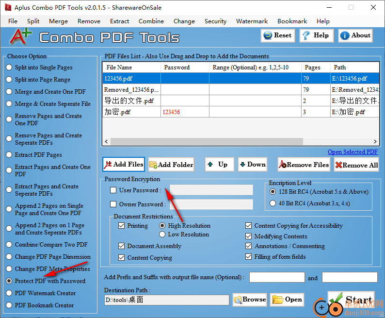385x318 pixels.
Task: Select the 加密.pdf file row
Action: [241, 112]
